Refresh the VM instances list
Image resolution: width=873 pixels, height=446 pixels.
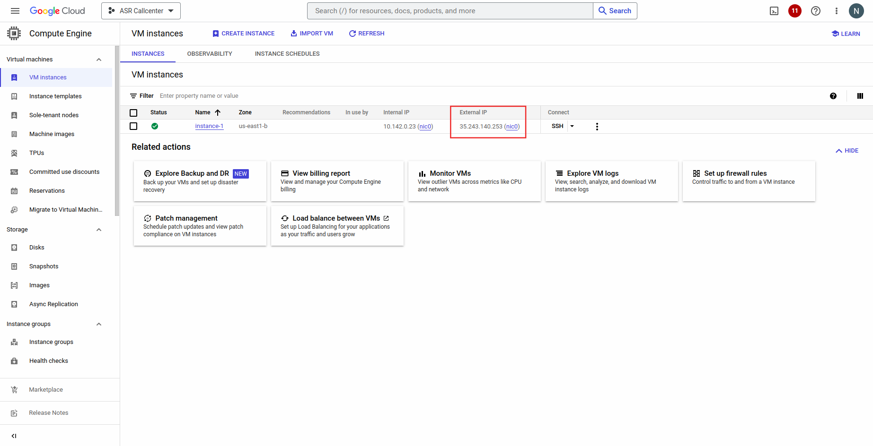pos(367,34)
